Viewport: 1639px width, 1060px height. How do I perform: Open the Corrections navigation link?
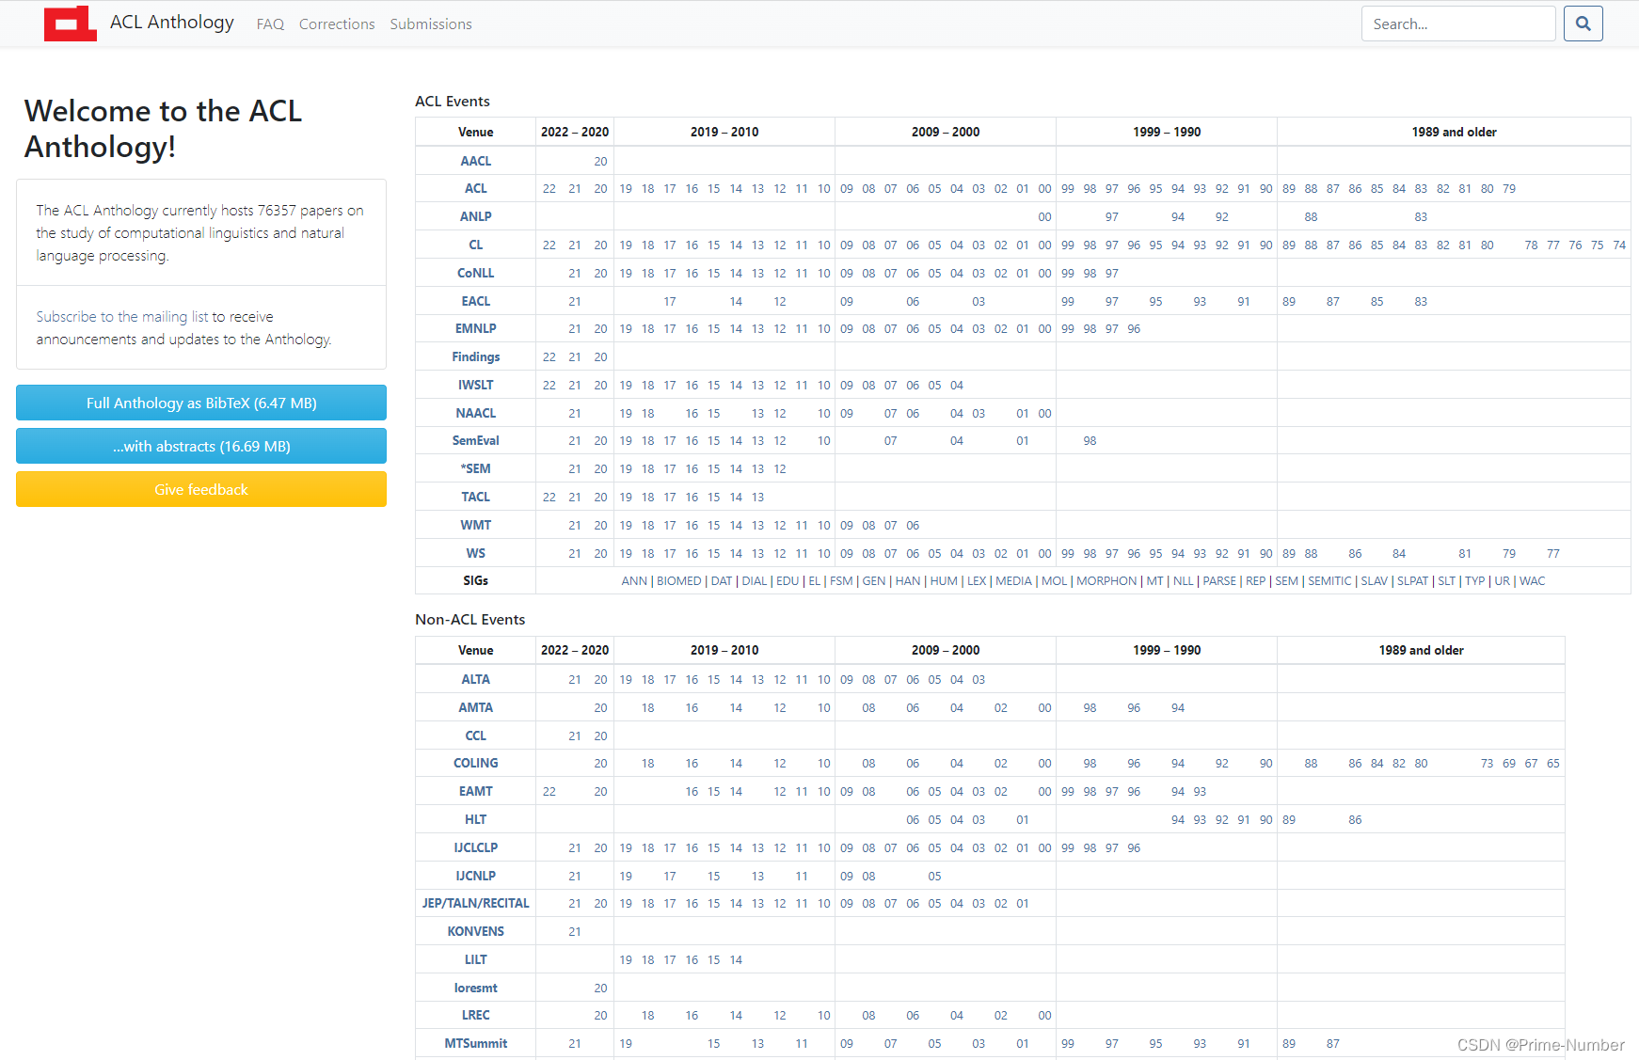(x=337, y=24)
